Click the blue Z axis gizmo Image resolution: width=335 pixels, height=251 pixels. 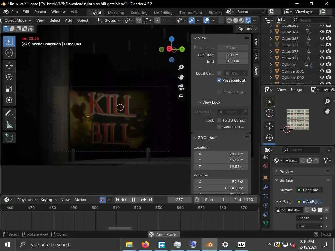171,39
